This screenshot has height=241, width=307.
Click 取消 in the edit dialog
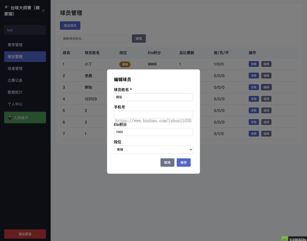[x=167, y=162]
